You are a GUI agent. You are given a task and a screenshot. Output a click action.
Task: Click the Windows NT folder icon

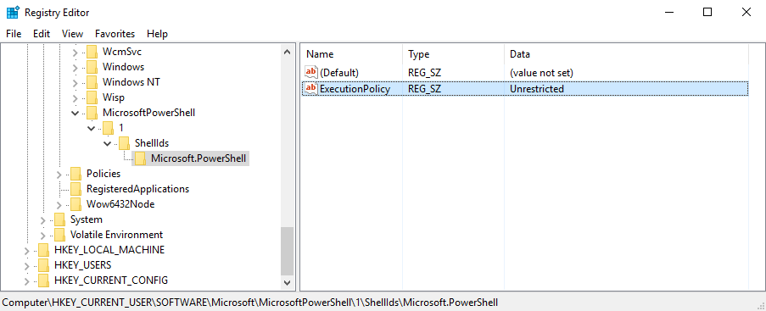pos(92,82)
